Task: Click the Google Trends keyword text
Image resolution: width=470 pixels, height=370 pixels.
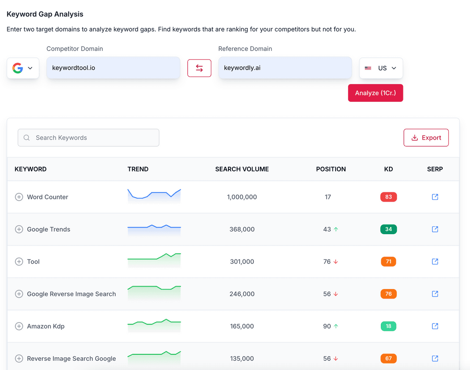Action: click(x=49, y=229)
